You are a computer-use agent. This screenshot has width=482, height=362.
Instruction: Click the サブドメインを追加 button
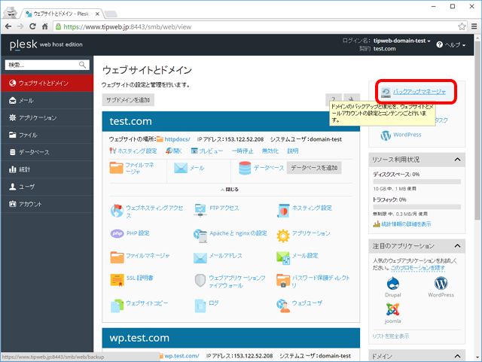pos(128,100)
